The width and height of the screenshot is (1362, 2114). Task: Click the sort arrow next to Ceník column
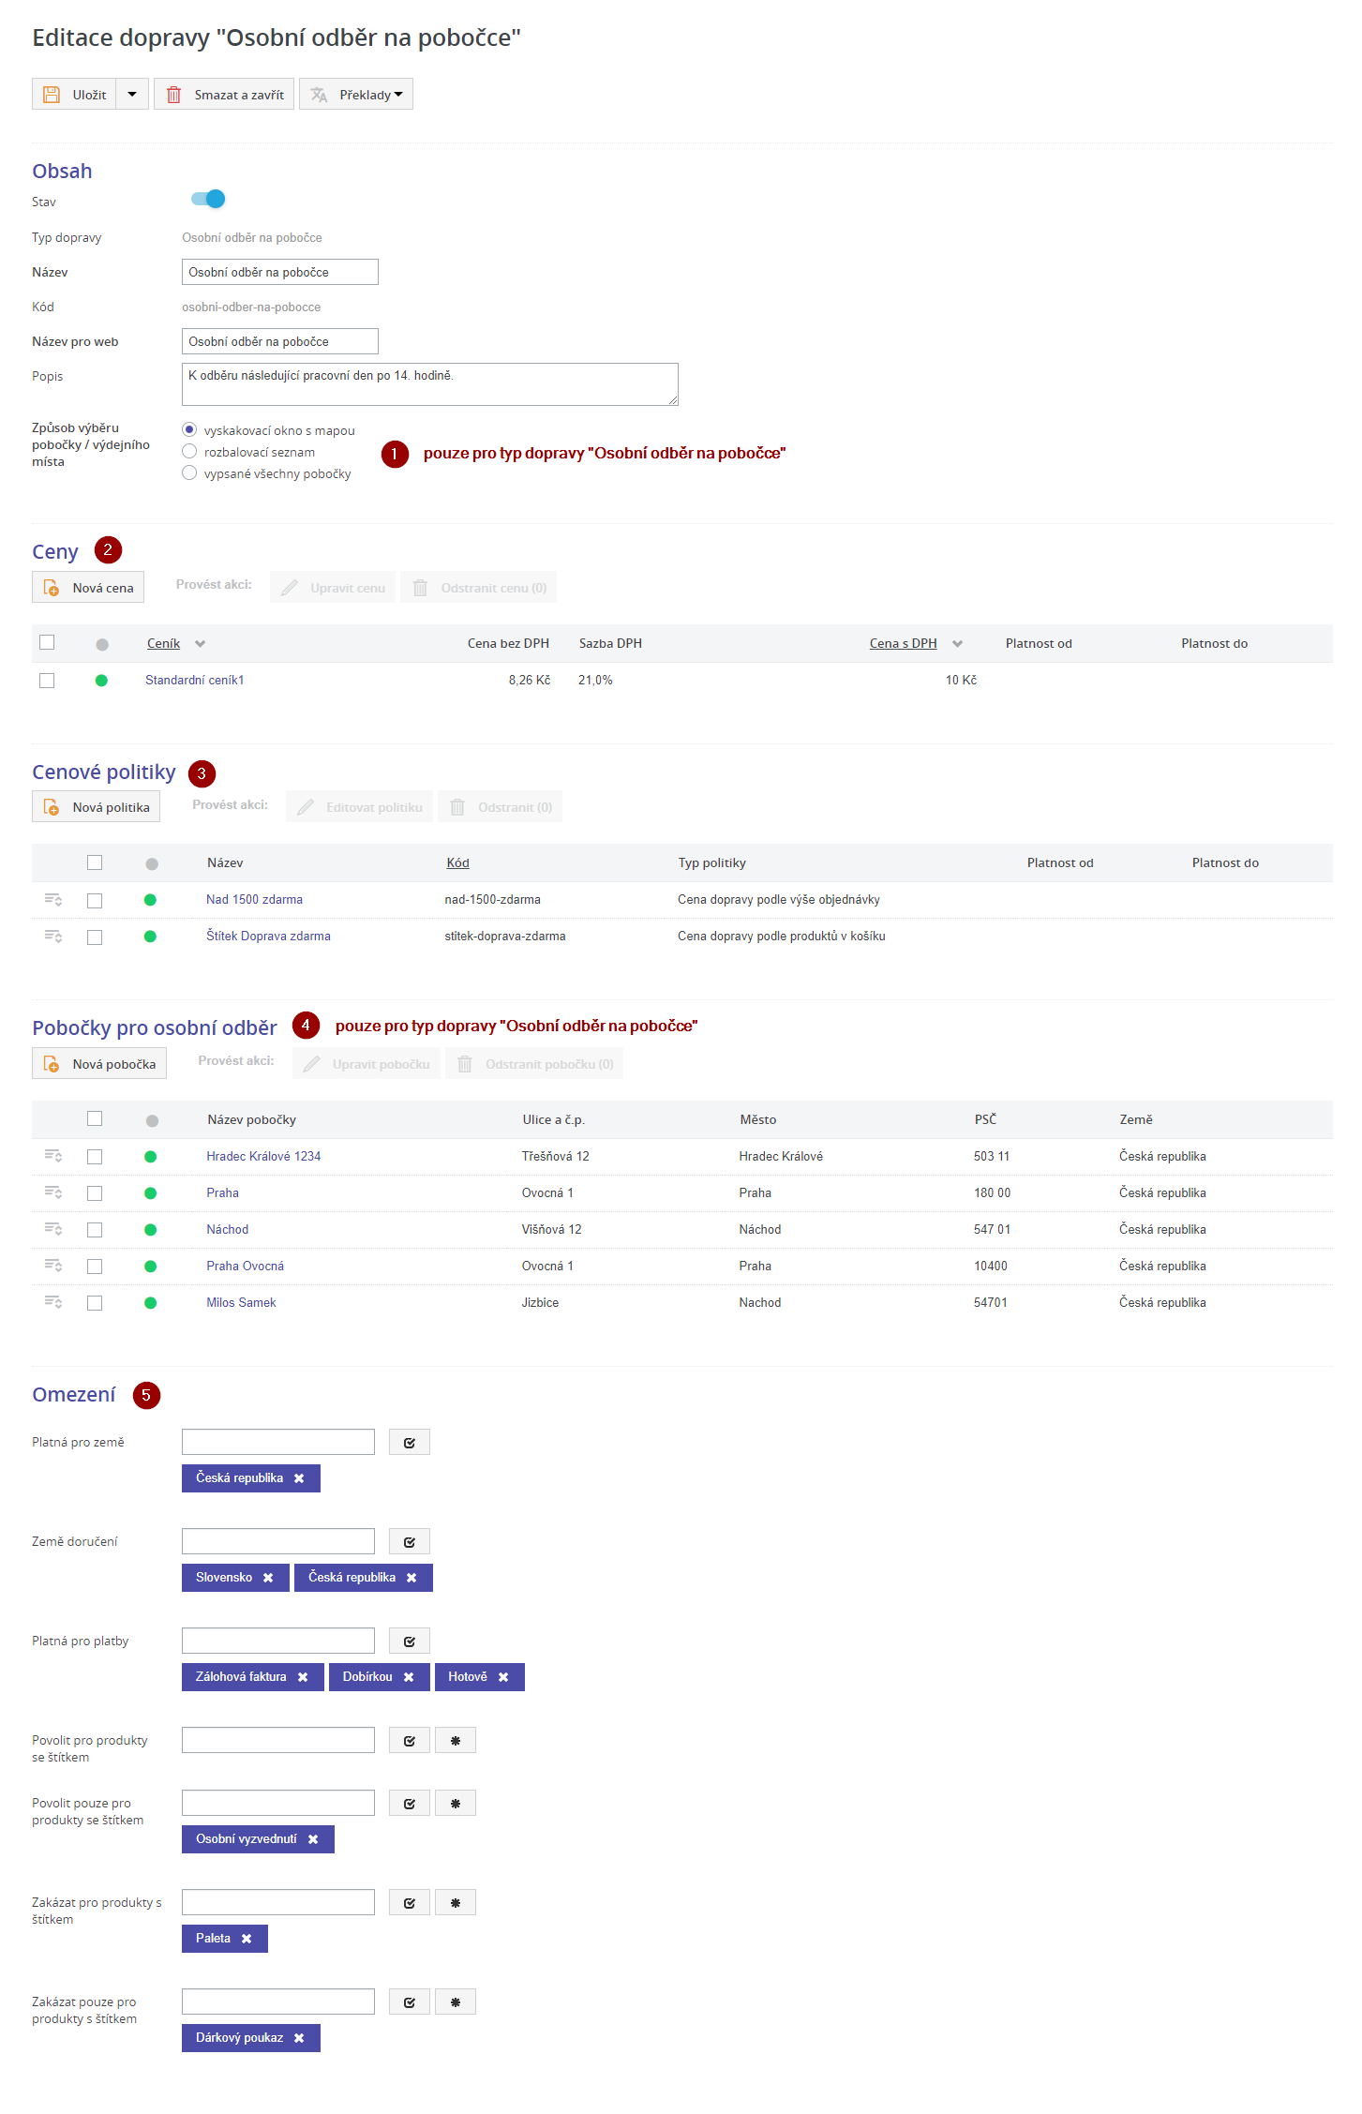tap(200, 644)
